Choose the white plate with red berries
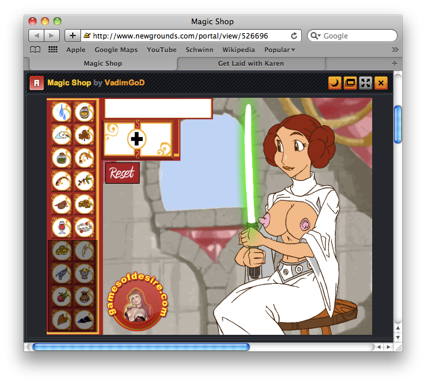The height and width of the screenshot is (384, 426). [84, 227]
